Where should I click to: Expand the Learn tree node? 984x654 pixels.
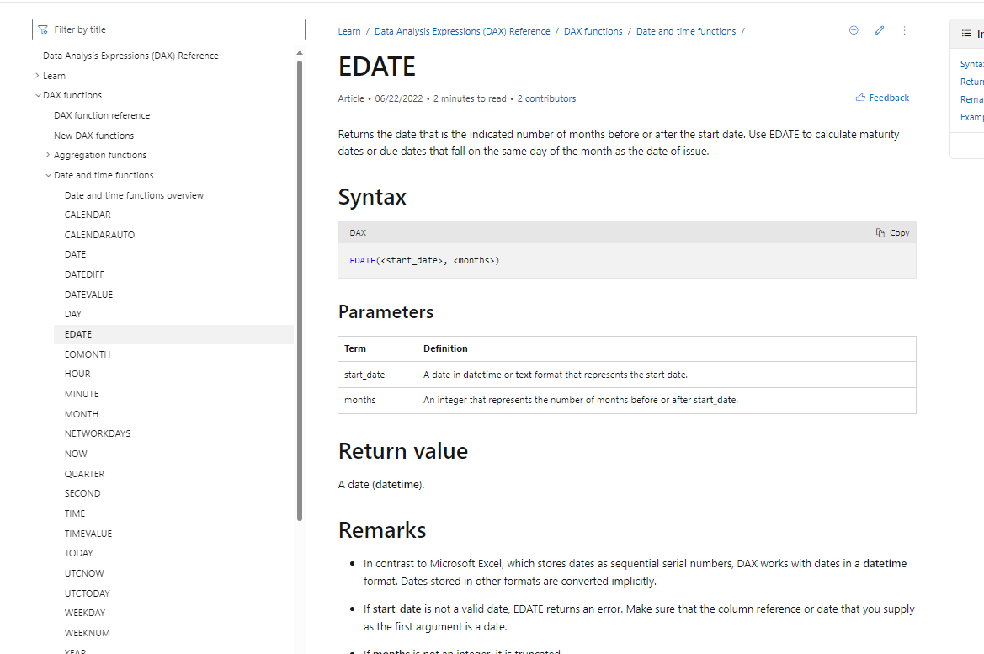tap(37, 75)
